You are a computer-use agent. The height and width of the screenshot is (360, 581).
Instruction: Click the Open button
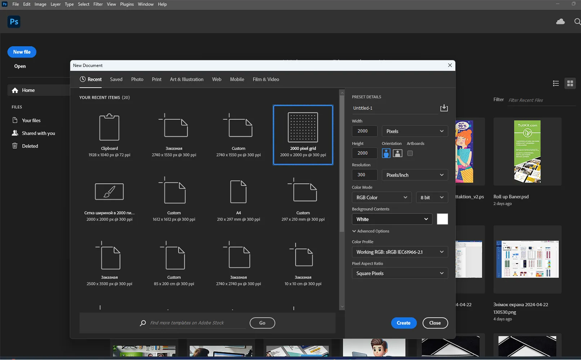(20, 66)
